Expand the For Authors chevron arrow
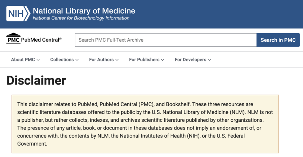The width and height of the screenshot is (303, 157). (x=117, y=60)
